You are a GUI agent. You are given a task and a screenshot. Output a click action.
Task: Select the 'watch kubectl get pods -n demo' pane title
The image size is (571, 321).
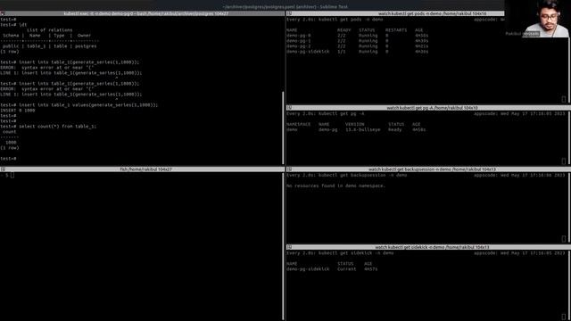(432, 13)
